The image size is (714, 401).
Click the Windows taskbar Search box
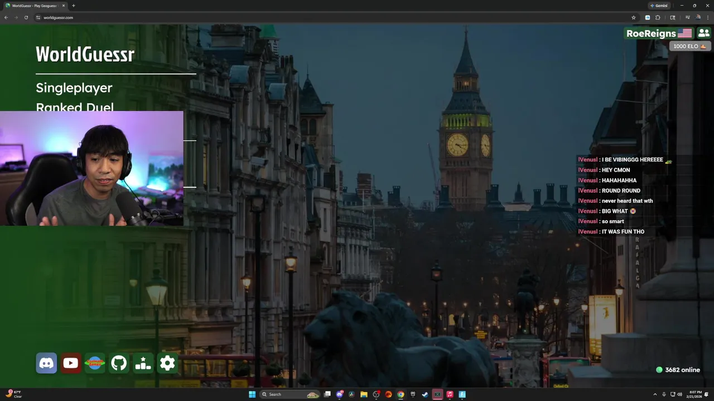coord(290,394)
